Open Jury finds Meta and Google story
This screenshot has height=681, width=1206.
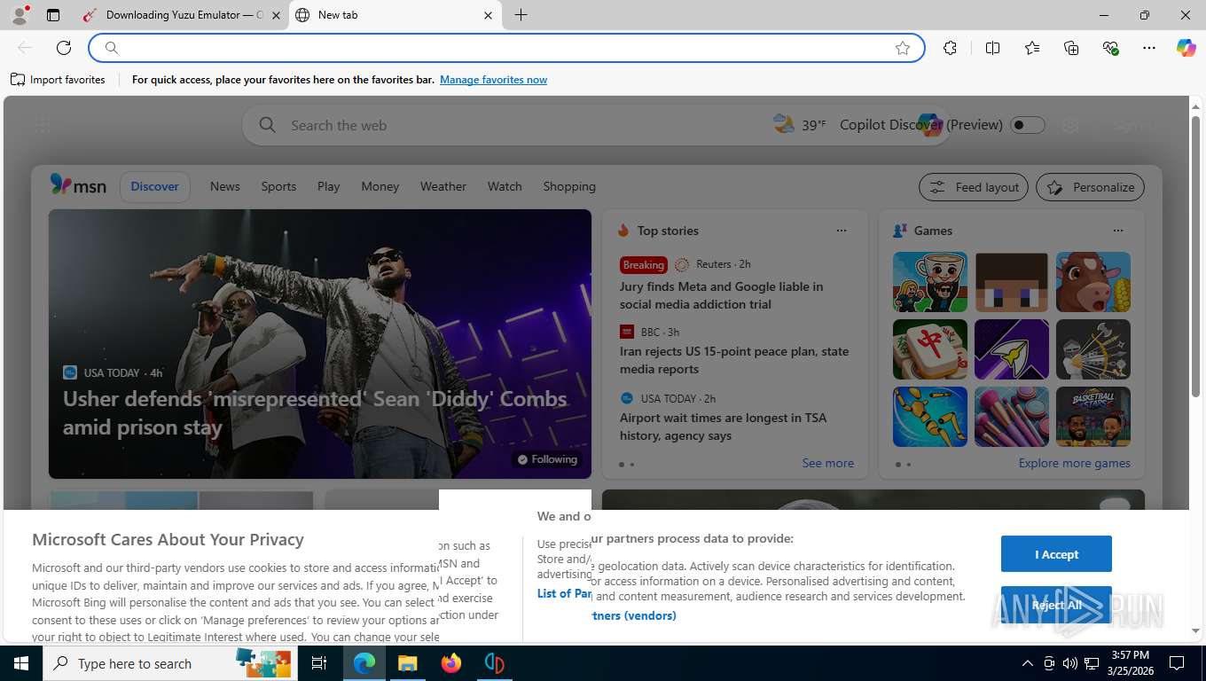(722, 295)
